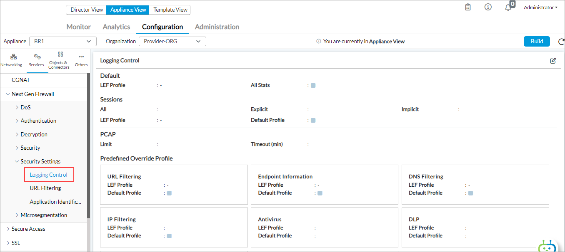This screenshot has width=565, height=252.
Task: Click the refresh icon beside Build
Action: 561,42
